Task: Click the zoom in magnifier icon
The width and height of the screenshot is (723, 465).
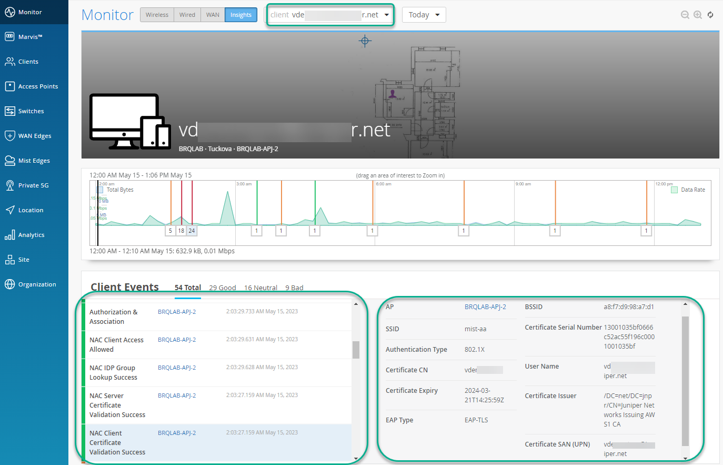Action: pyautogui.click(x=697, y=15)
